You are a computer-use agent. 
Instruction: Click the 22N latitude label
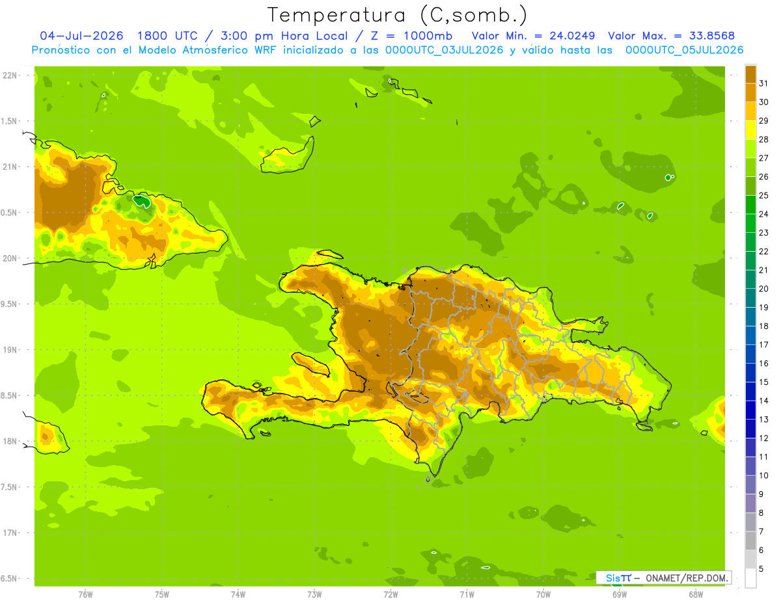click(11, 75)
